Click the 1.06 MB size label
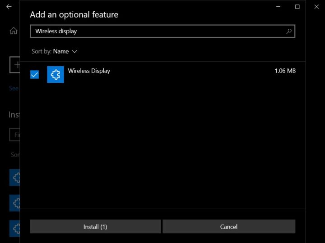325x243 pixels. pos(285,71)
